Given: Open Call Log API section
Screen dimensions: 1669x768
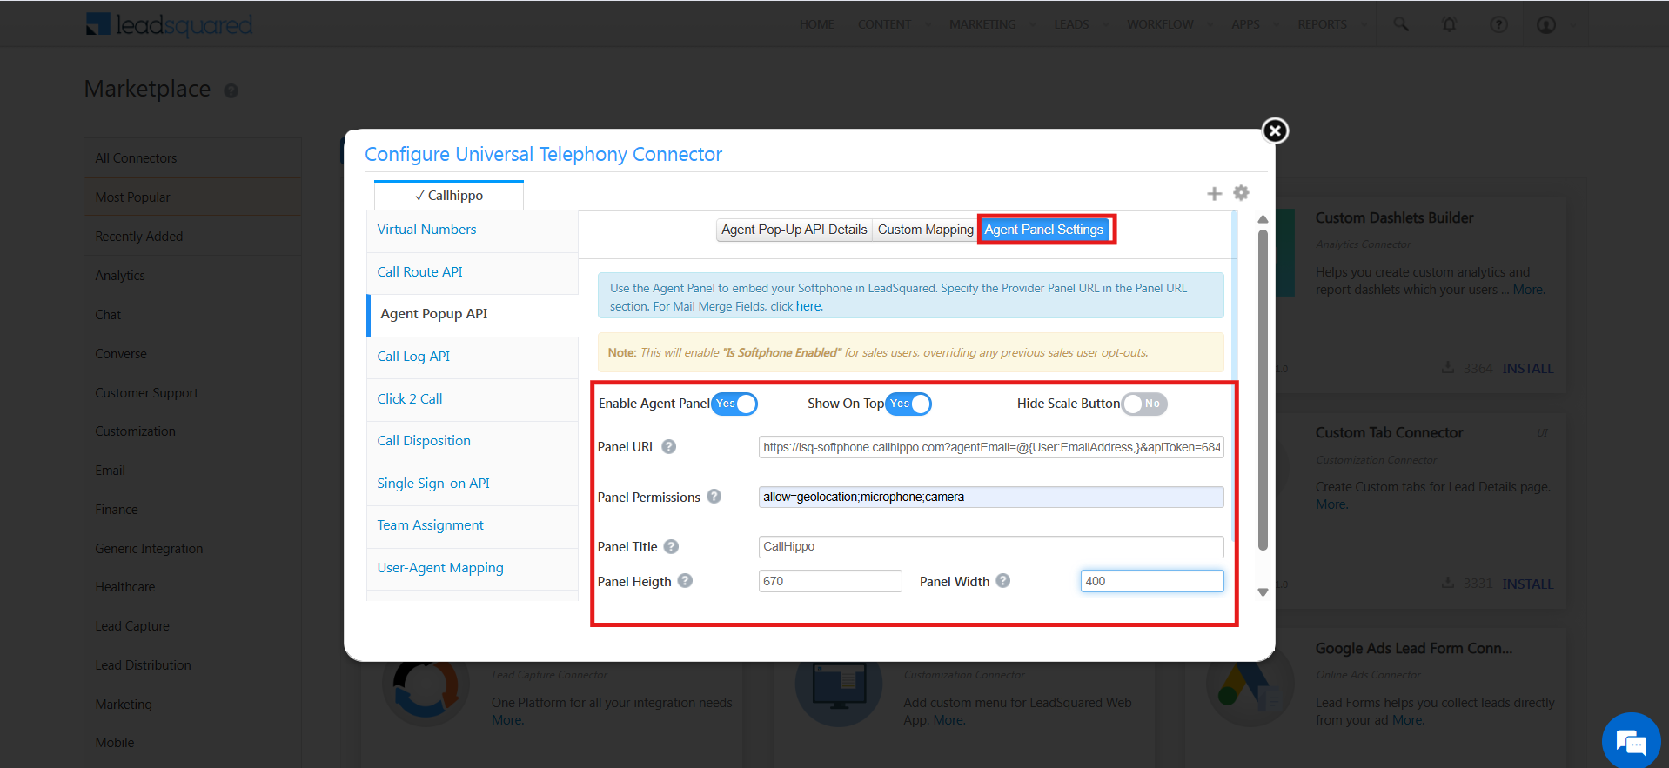Looking at the screenshot, I should (473, 357).
